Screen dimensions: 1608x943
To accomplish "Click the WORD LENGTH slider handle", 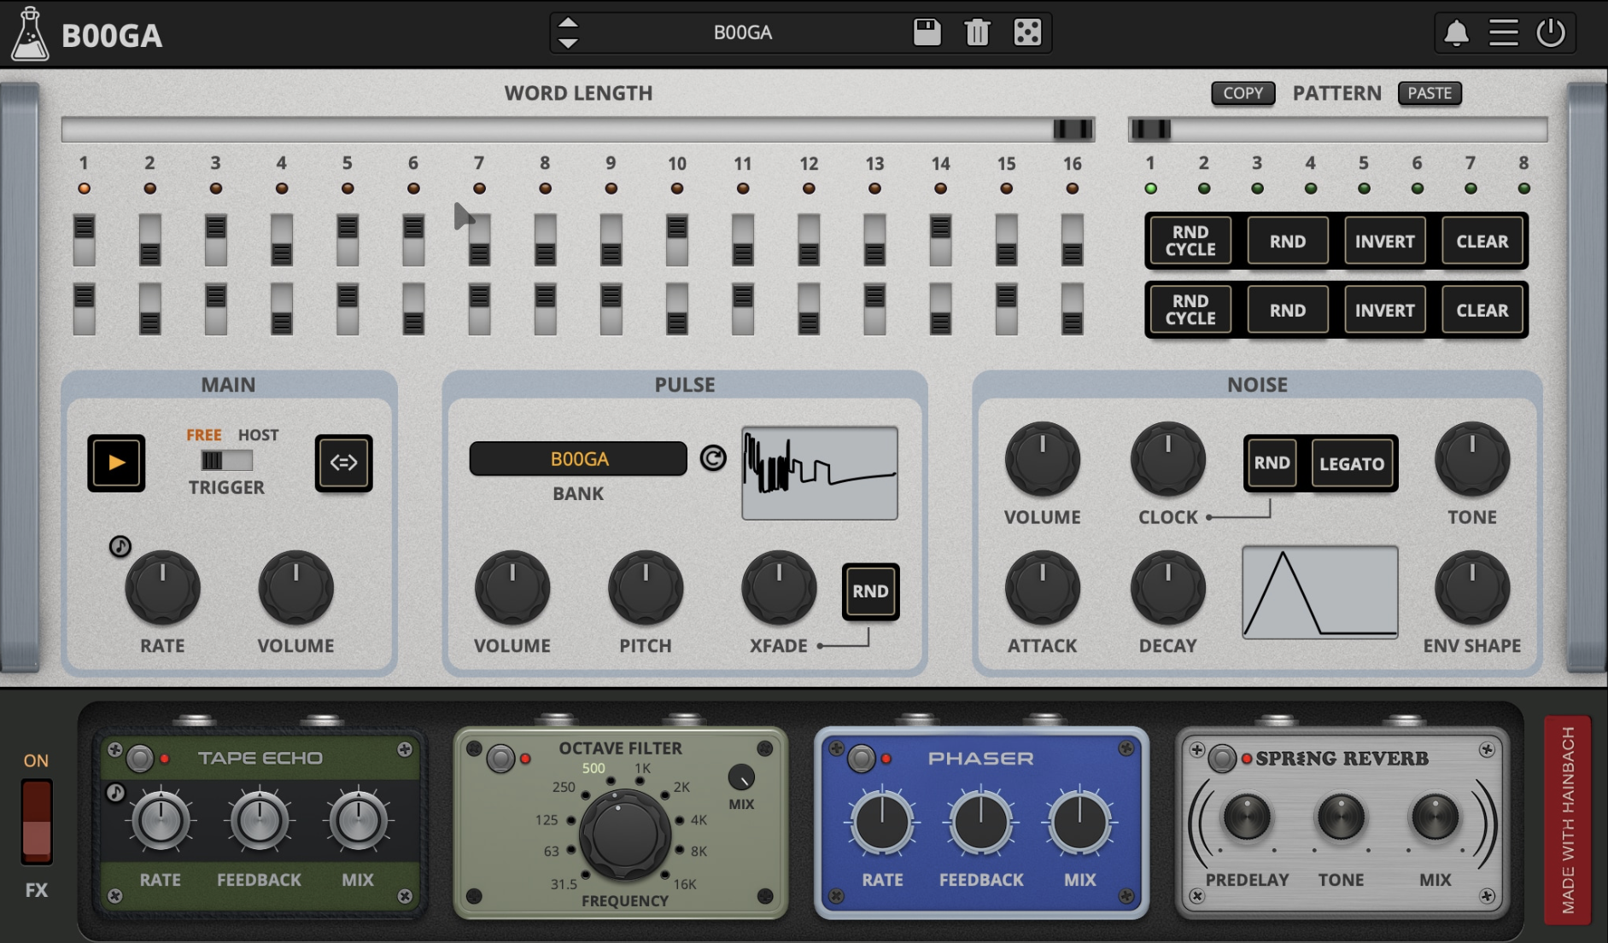I will pyautogui.click(x=1073, y=129).
